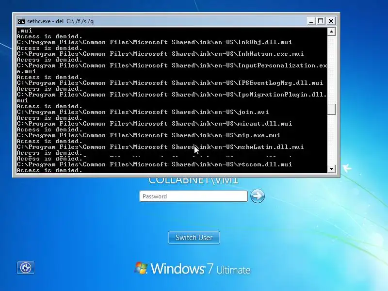Open the Ease of Access button

(26, 268)
